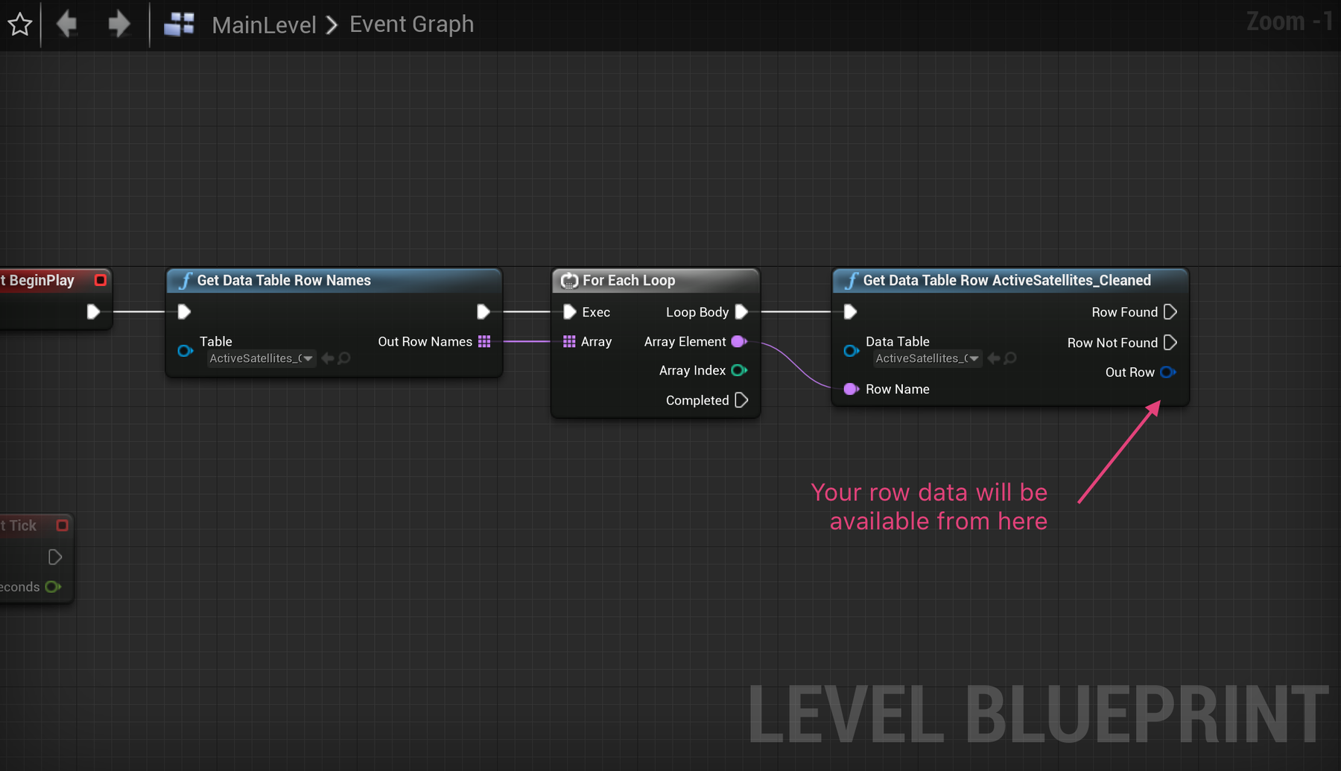
Task: Click the grid Array pin icon on For Each Loop
Action: (570, 341)
